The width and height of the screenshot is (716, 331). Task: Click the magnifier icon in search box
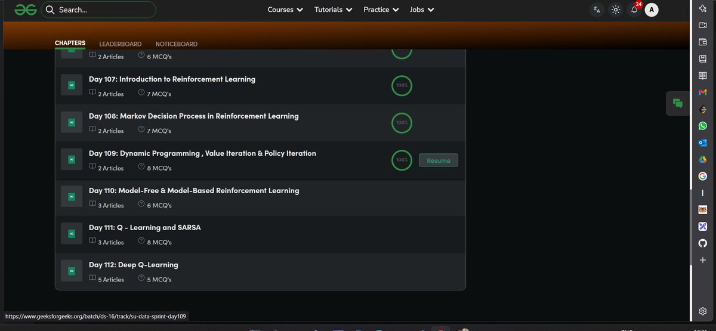pos(50,10)
